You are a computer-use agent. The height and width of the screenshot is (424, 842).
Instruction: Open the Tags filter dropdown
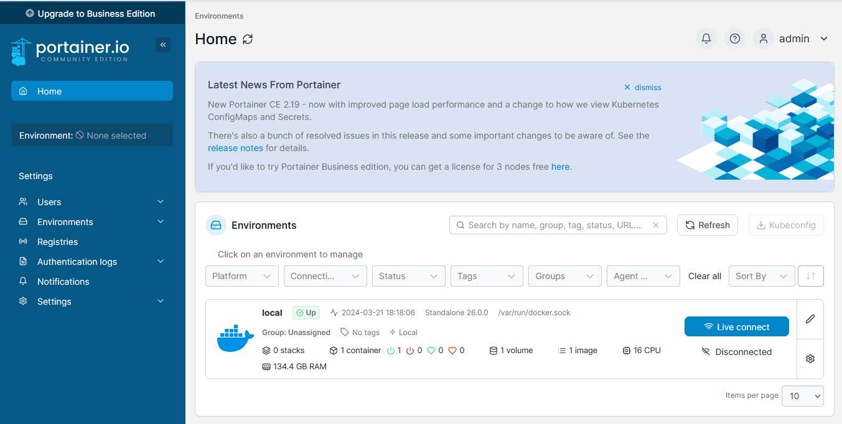pos(487,276)
